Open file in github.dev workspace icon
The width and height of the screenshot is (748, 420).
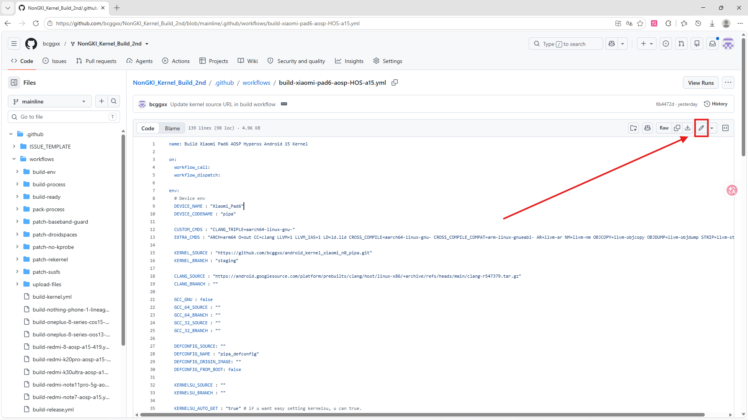pyautogui.click(x=633, y=128)
